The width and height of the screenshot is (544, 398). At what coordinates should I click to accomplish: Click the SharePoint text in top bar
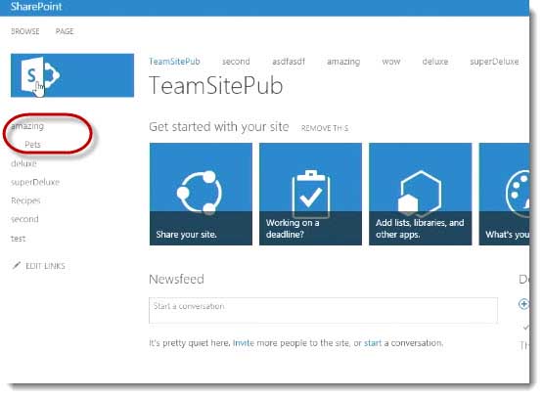pos(36,7)
